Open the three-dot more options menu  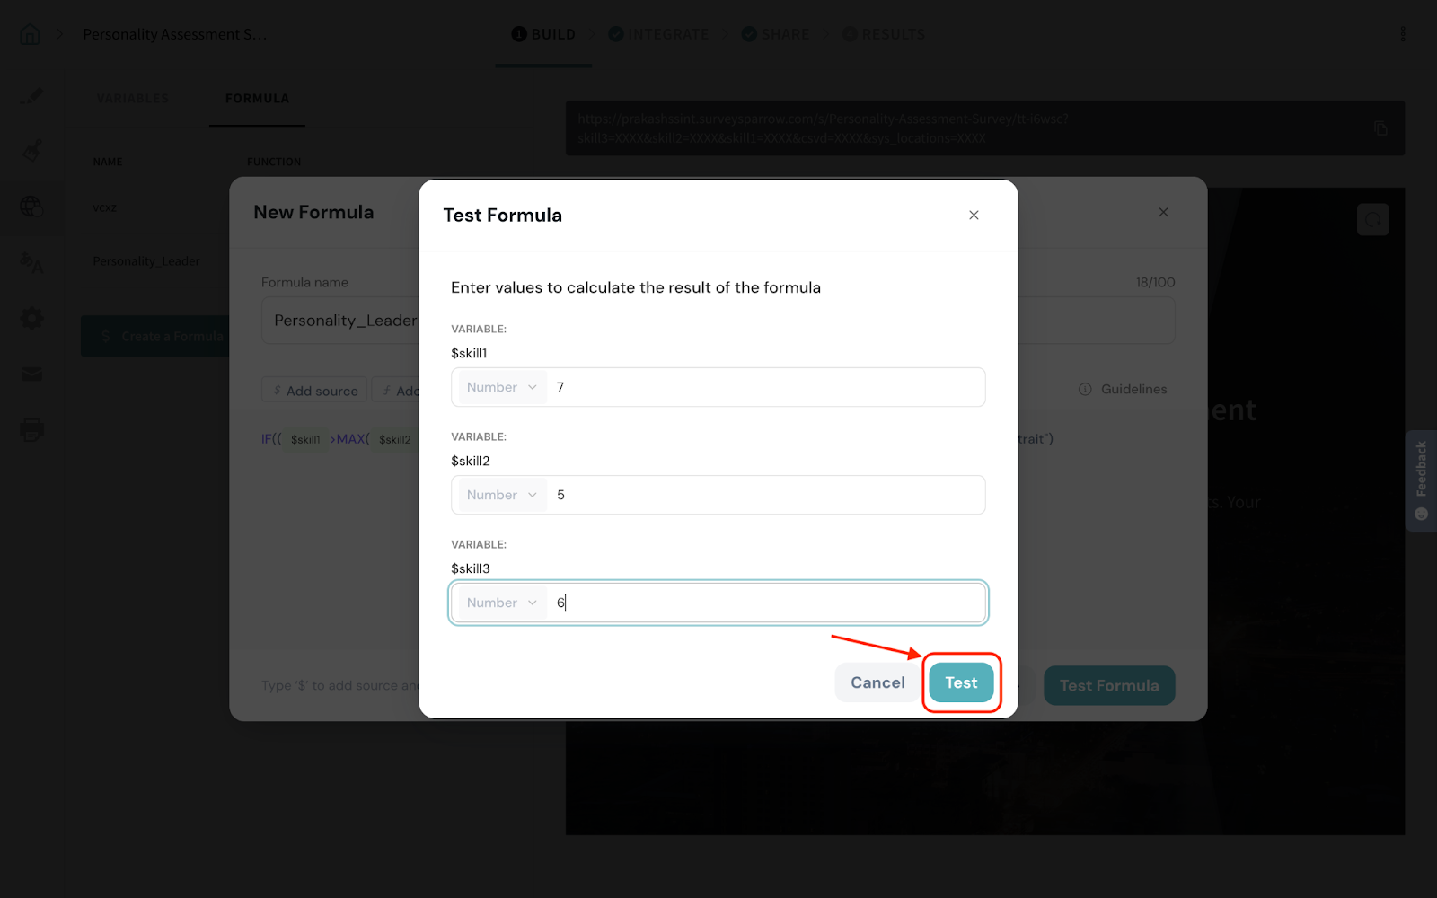[1402, 34]
